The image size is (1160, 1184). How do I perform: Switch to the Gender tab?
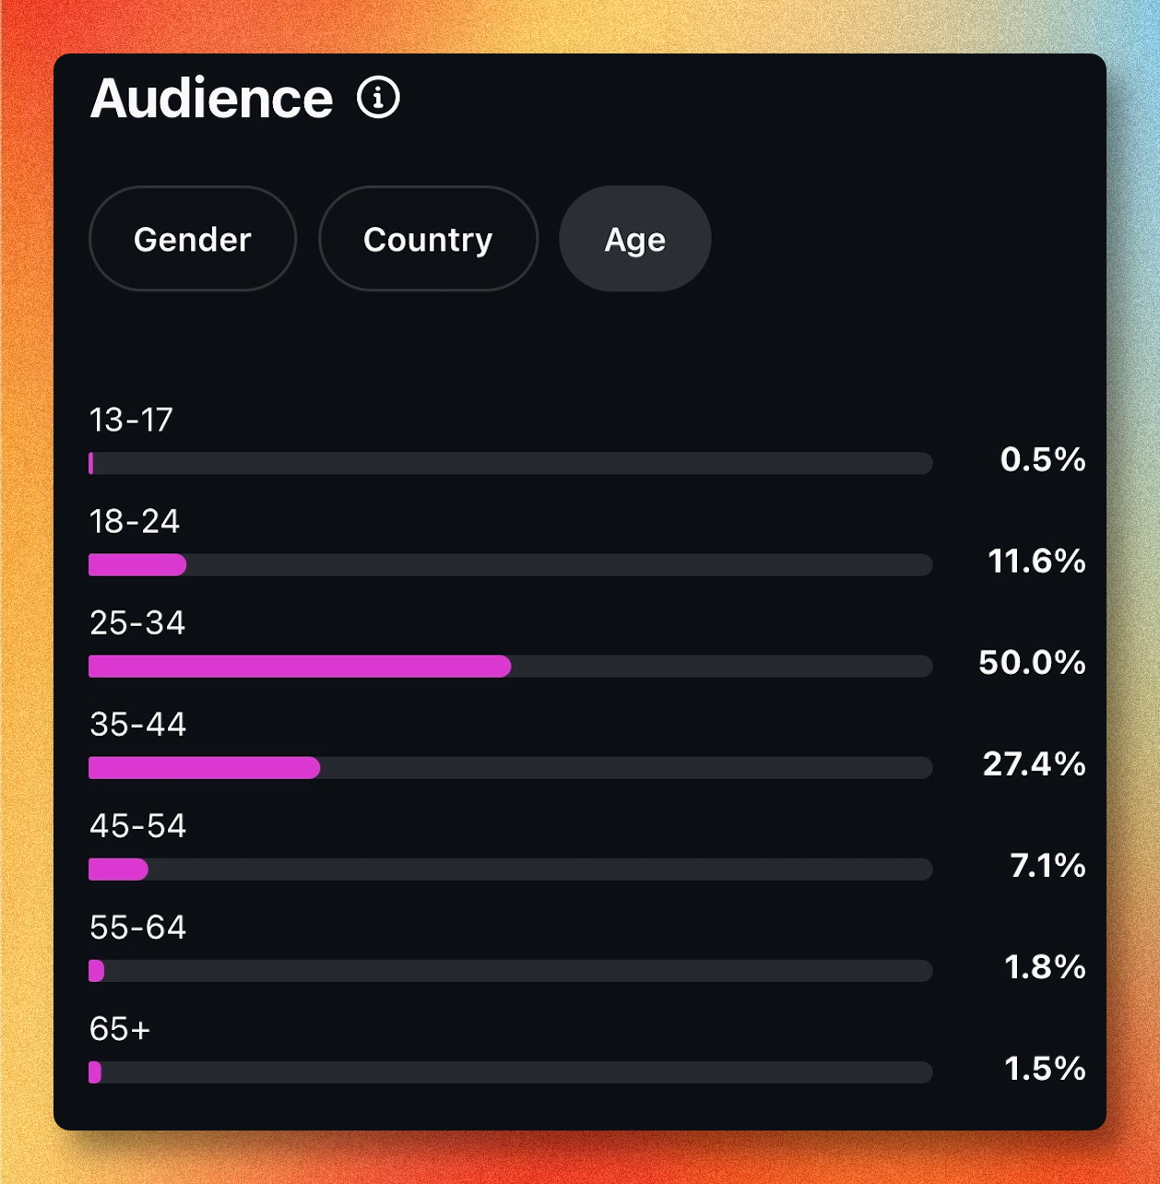[x=193, y=239]
